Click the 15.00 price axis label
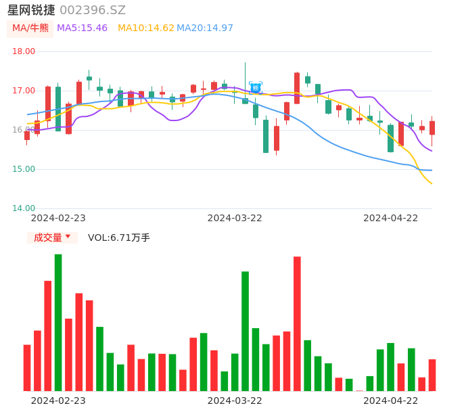Screen dimensions: 464x410 tap(24, 169)
